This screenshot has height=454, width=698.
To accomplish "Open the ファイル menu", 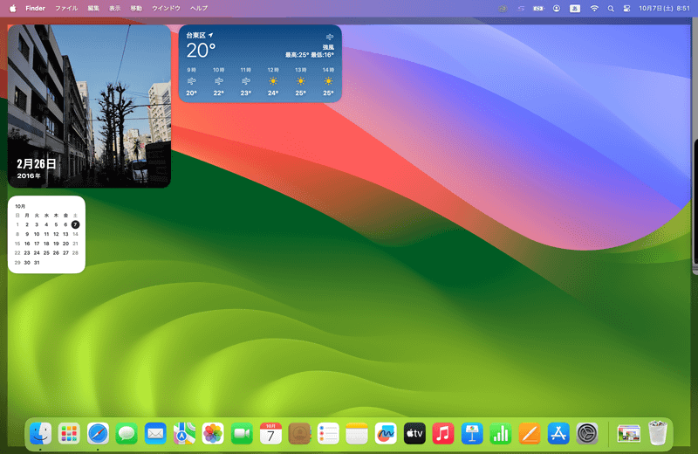I will 66,8.
